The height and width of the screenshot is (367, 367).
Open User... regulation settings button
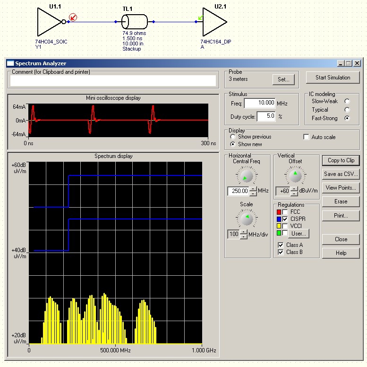point(299,234)
